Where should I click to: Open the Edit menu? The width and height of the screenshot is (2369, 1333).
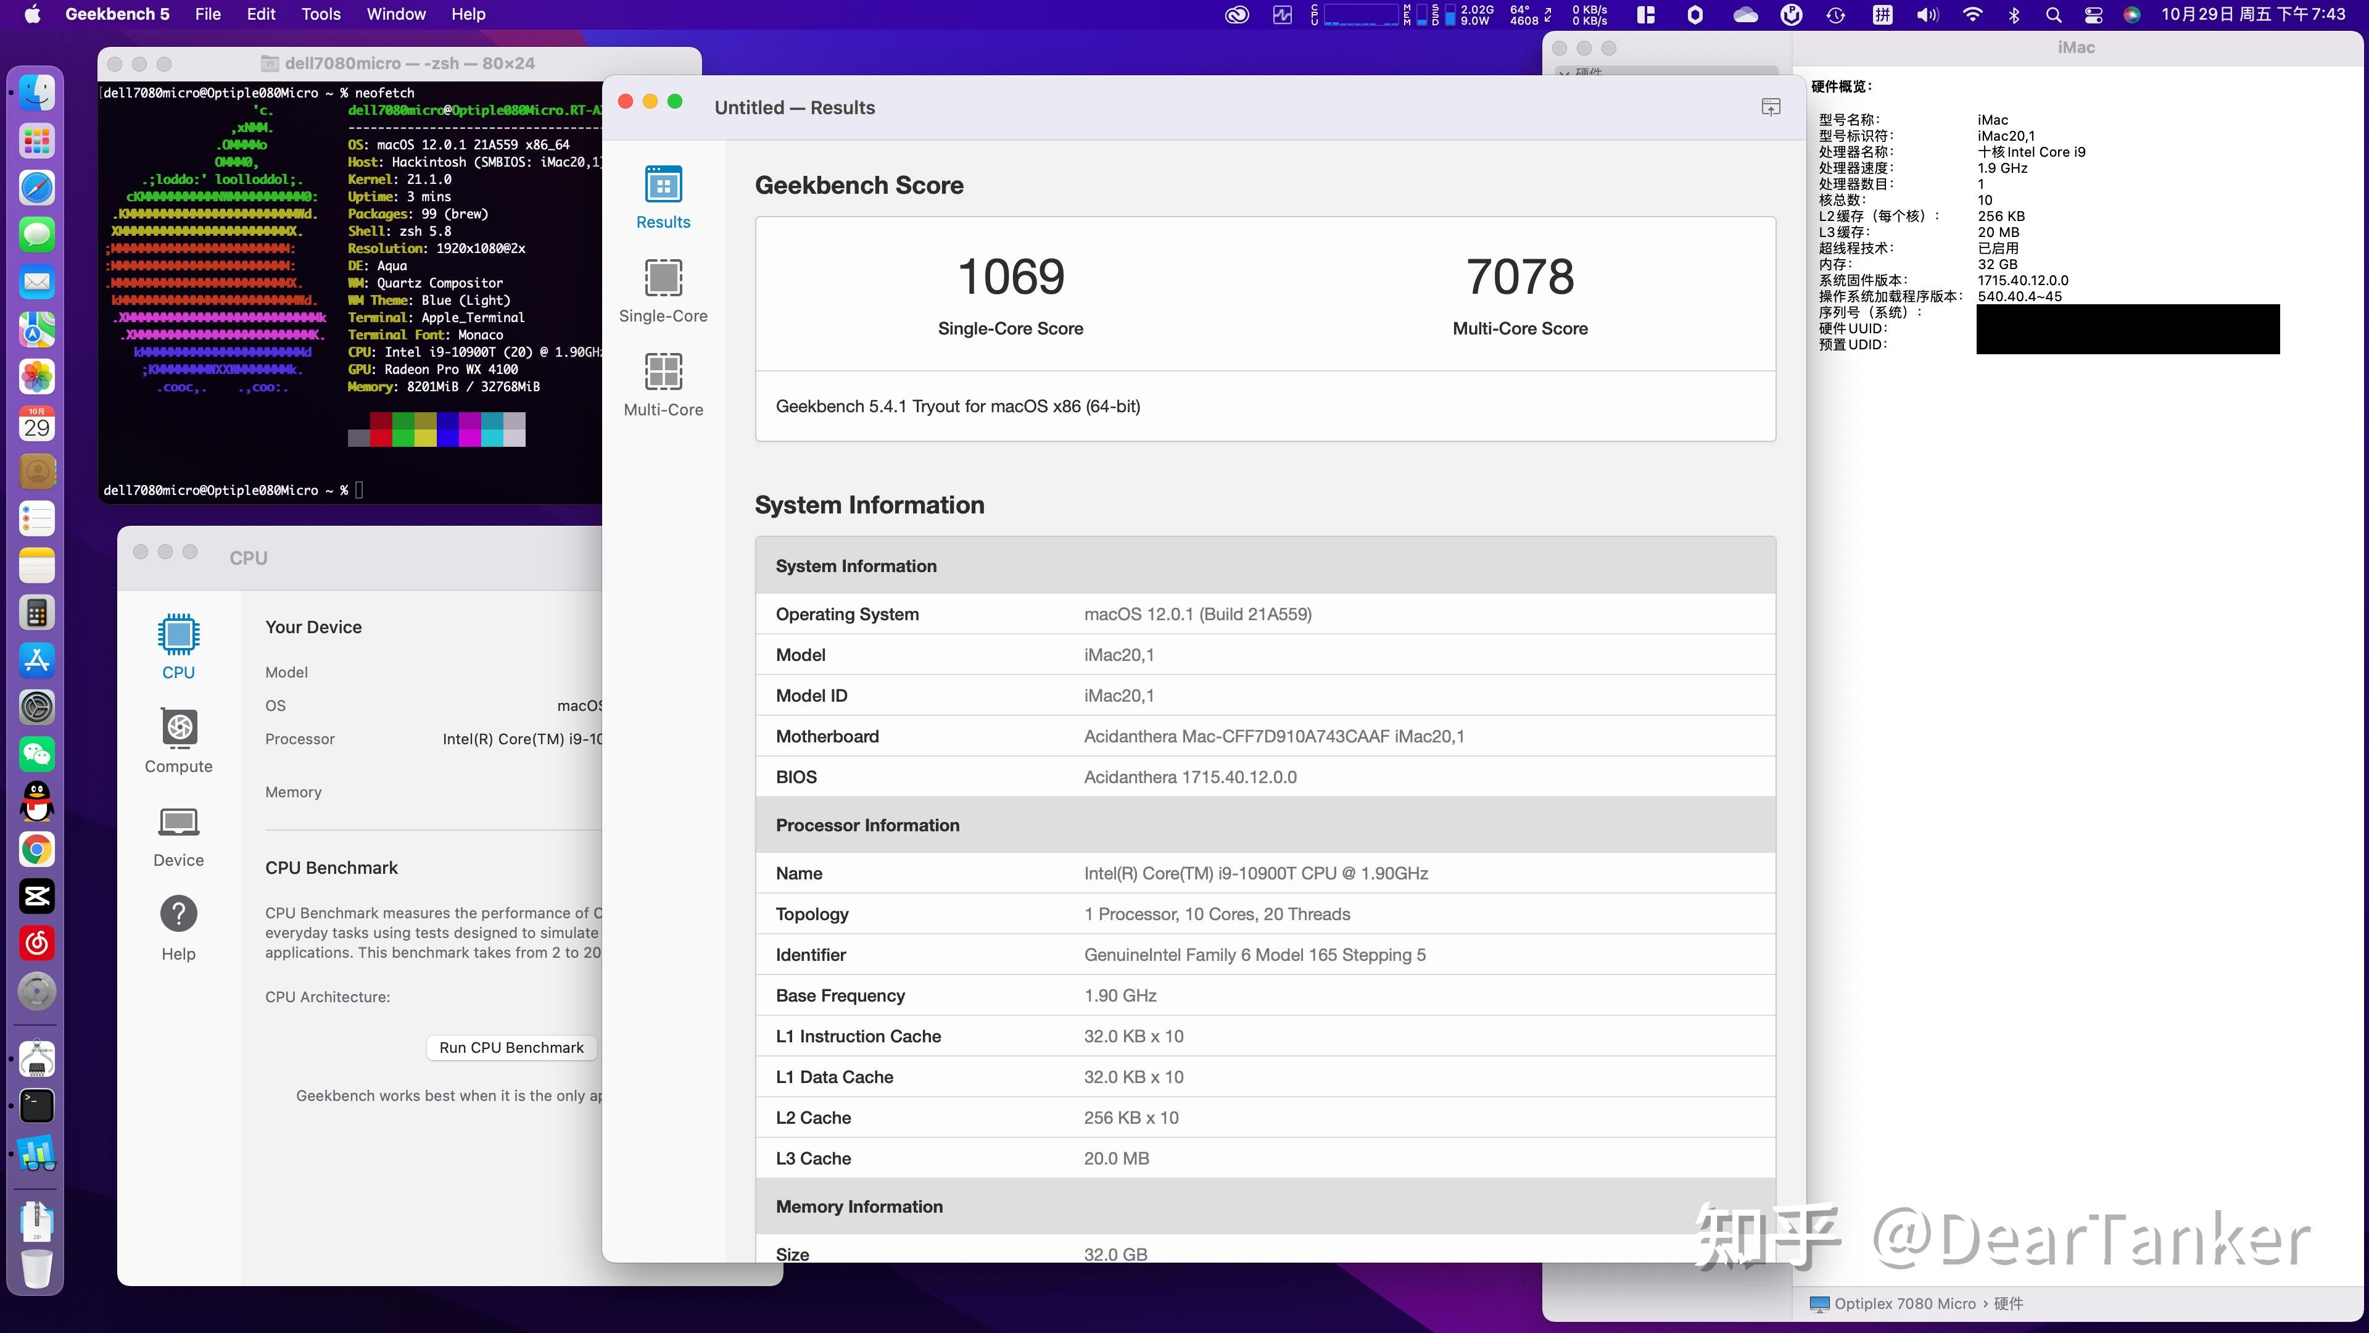(x=261, y=14)
